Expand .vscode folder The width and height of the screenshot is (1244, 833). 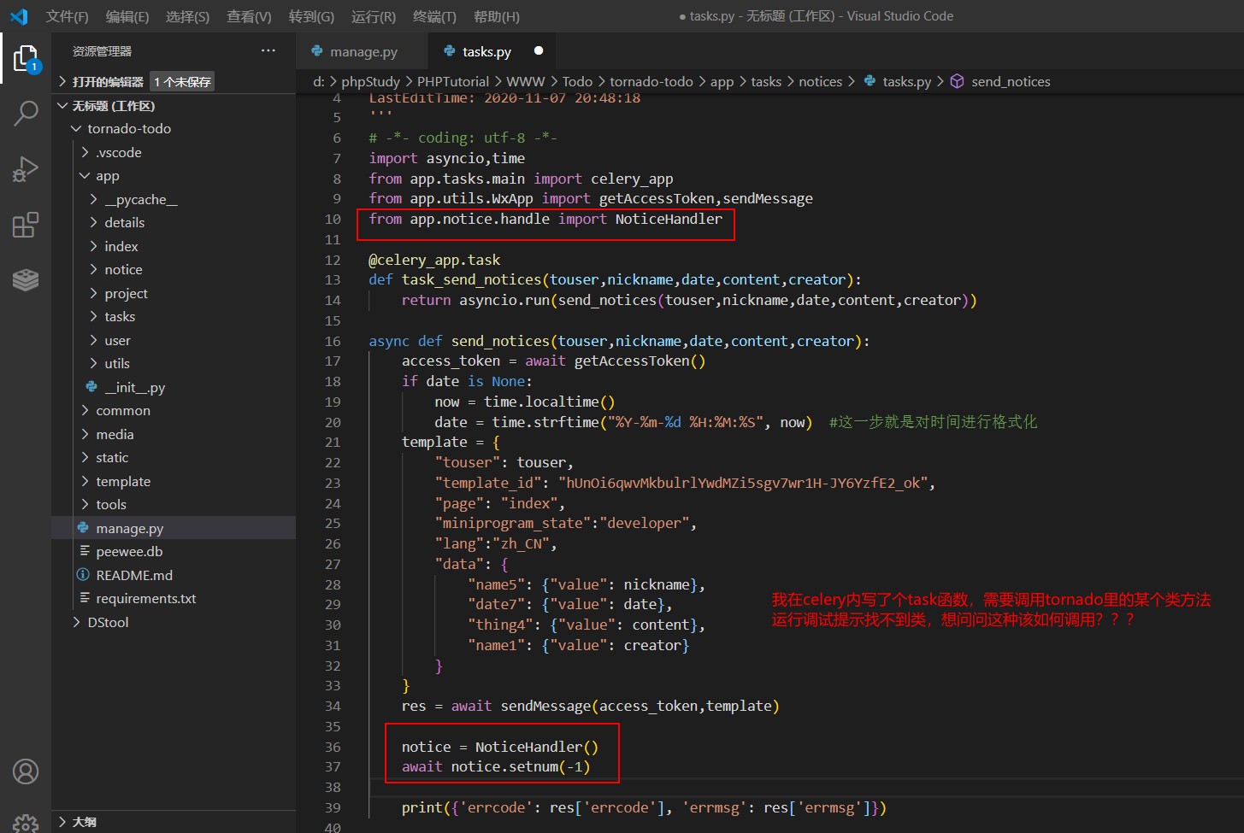click(119, 152)
